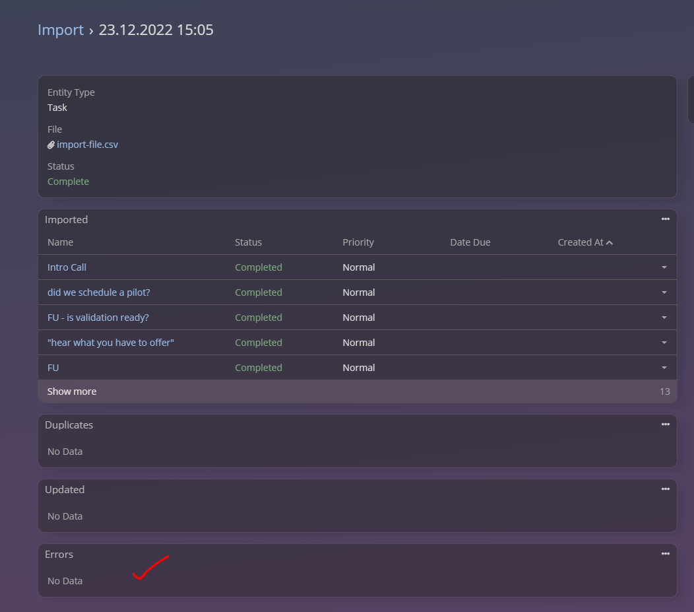Open the Imported panel three-dot menu
The width and height of the screenshot is (694, 612).
tap(665, 219)
